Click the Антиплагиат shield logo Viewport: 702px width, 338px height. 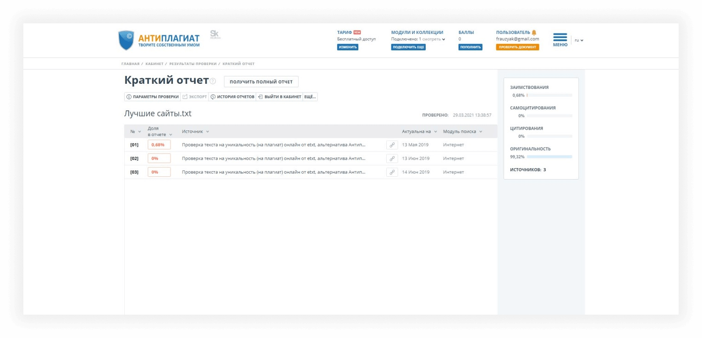tap(126, 40)
